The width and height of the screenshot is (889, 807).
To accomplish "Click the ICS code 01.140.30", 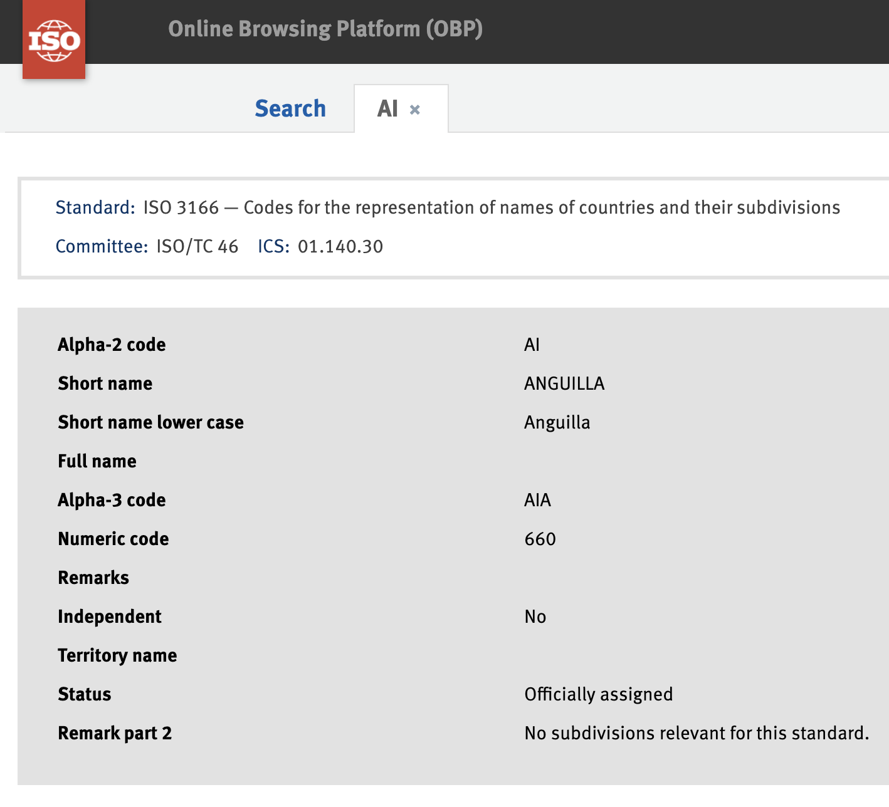I will 340,246.
